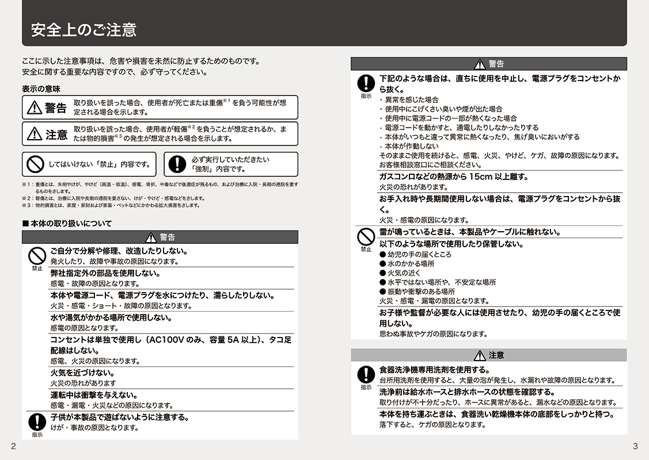This screenshot has height=460, width=649.
Task: Click the section heading 本体の取り扱いについて
Action: (67, 224)
